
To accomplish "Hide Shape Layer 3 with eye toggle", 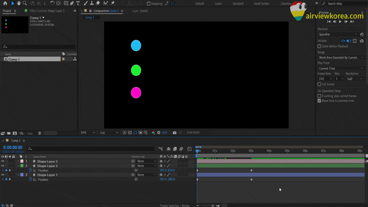I will (3, 161).
